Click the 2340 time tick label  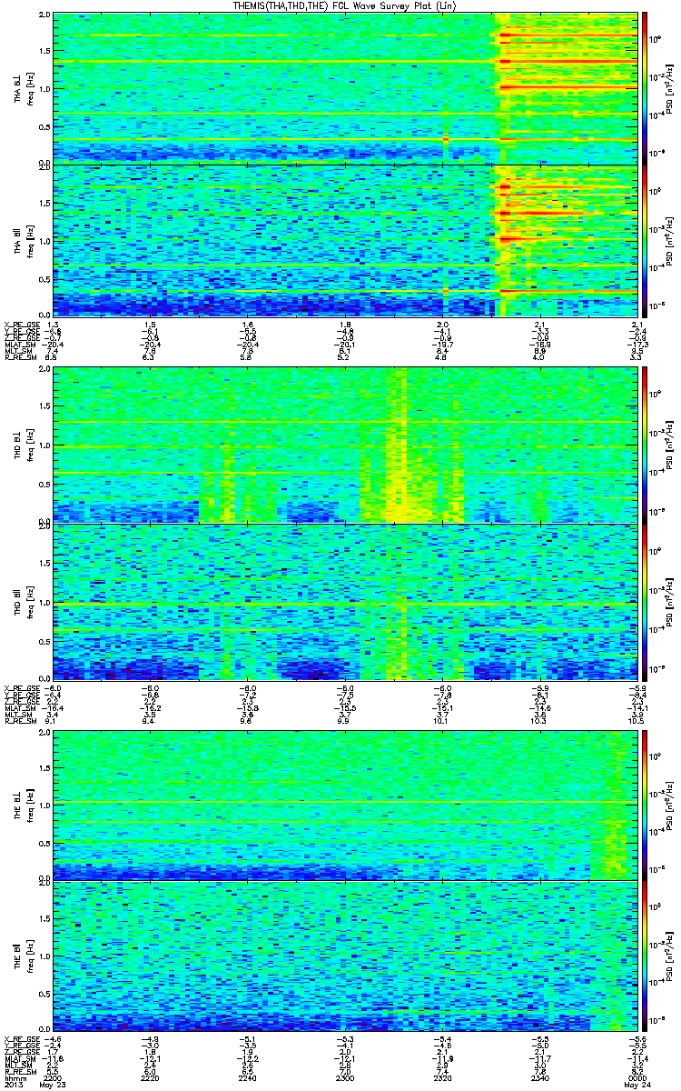point(538,1076)
